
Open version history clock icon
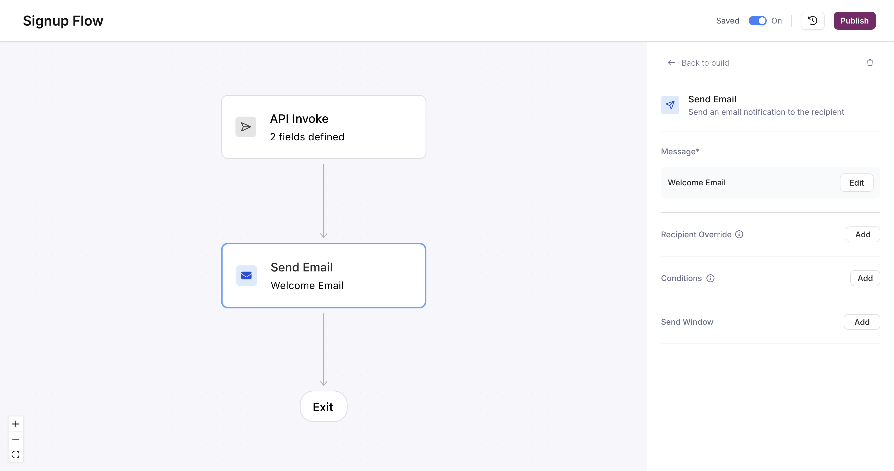coord(813,21)
